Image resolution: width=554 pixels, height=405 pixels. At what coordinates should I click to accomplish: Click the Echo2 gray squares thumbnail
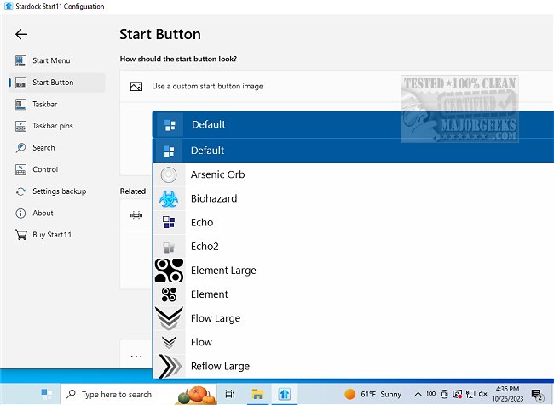point(169,247)
